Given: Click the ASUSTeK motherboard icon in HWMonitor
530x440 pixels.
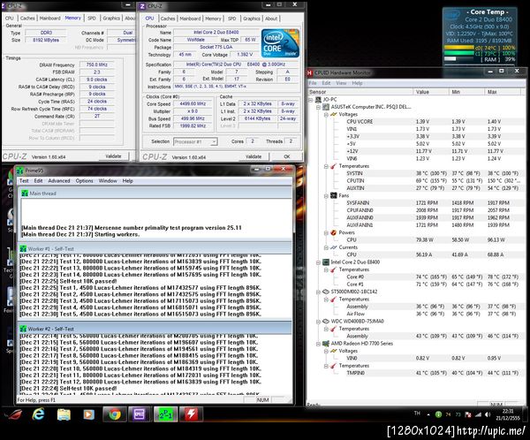Looking at the screenshot, I should point(326,107).
